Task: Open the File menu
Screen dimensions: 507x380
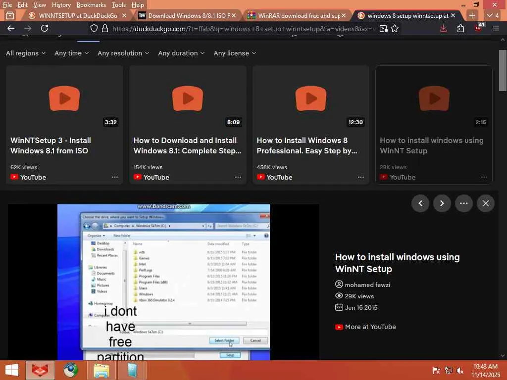Action: coord(7,5)
